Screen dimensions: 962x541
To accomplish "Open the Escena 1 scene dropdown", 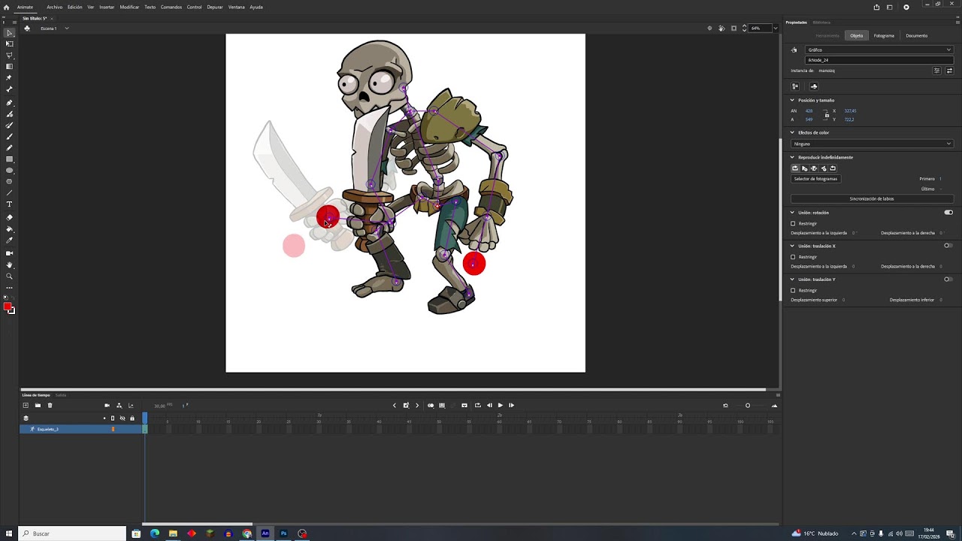I will pos(66,29).
